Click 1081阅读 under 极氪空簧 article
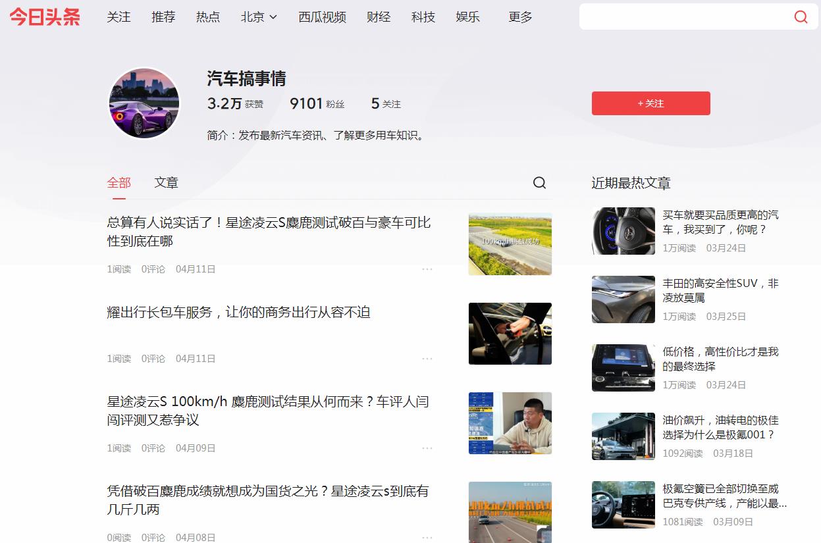The width and height of the screenshot is (821, 543). coord(683,522)
